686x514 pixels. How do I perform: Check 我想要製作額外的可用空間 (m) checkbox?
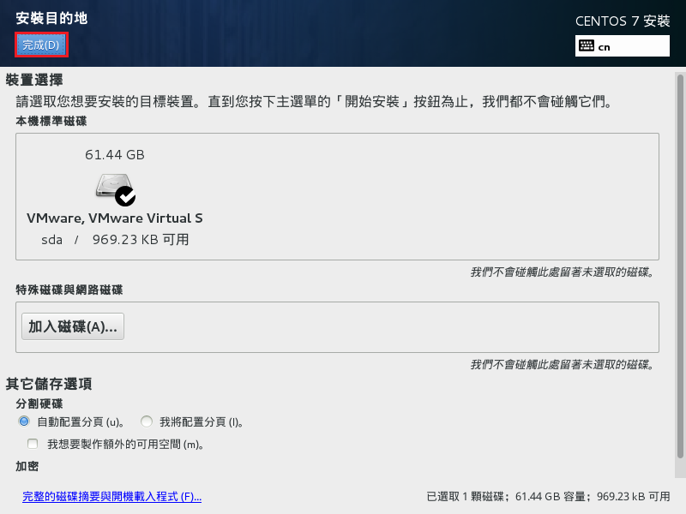click(x=33, y=444)
